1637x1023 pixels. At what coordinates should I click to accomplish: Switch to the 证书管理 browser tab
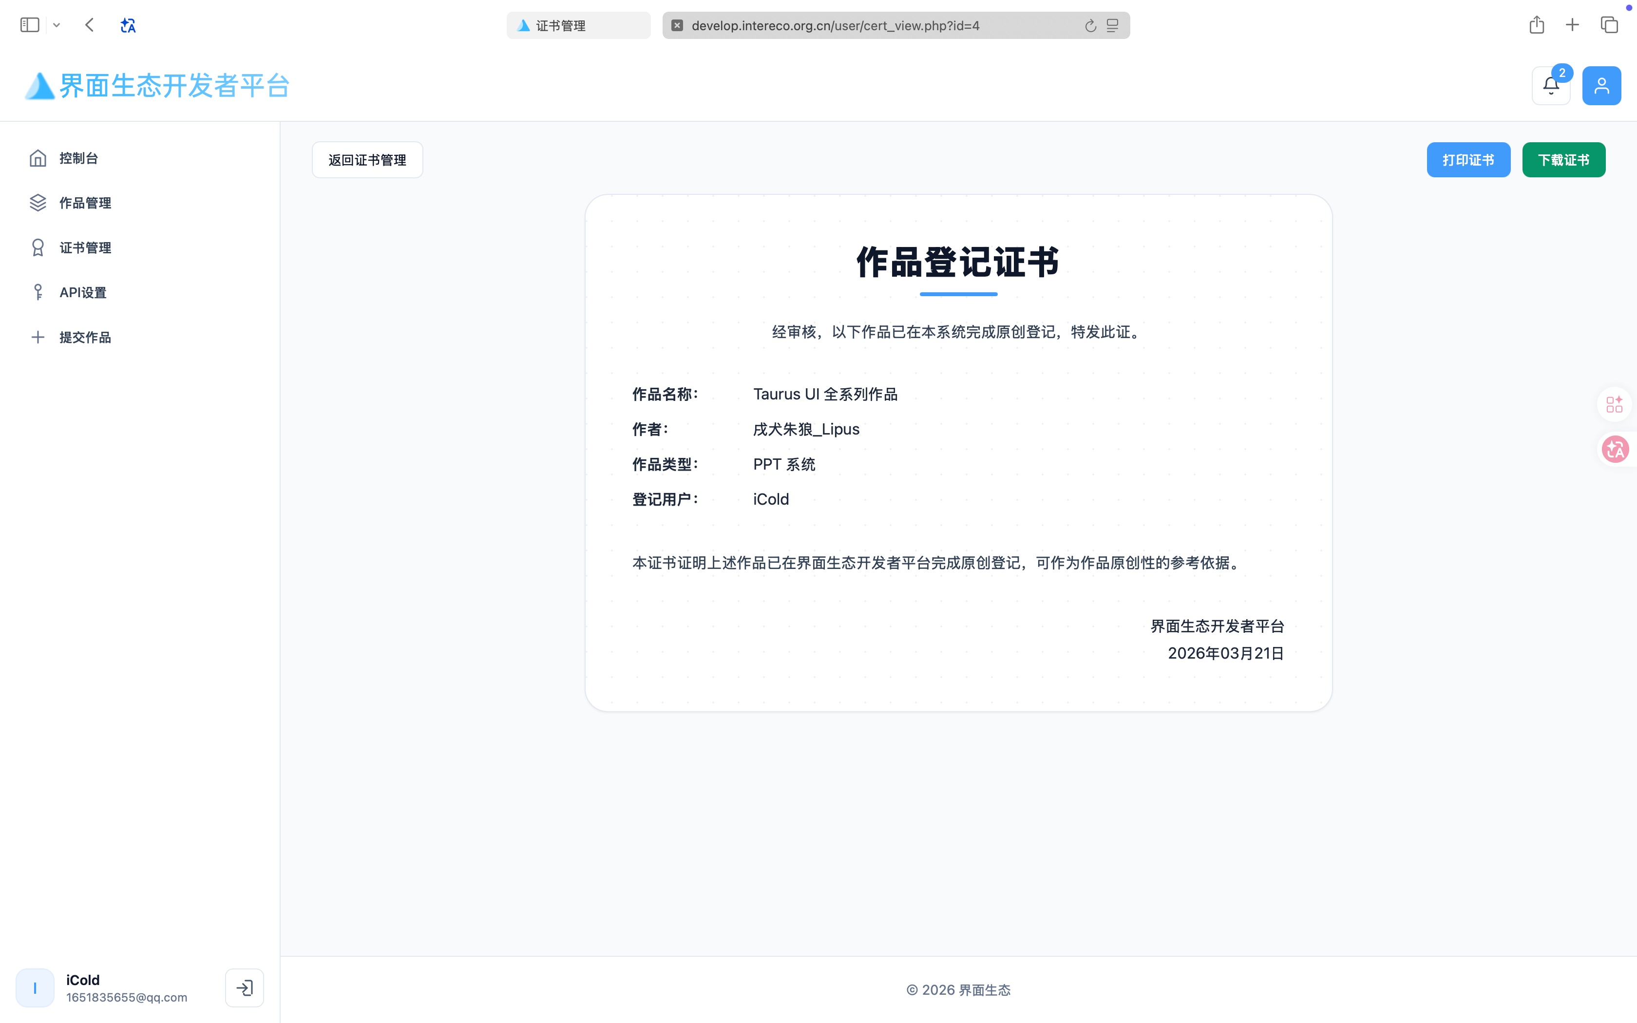tap(578, 25)
